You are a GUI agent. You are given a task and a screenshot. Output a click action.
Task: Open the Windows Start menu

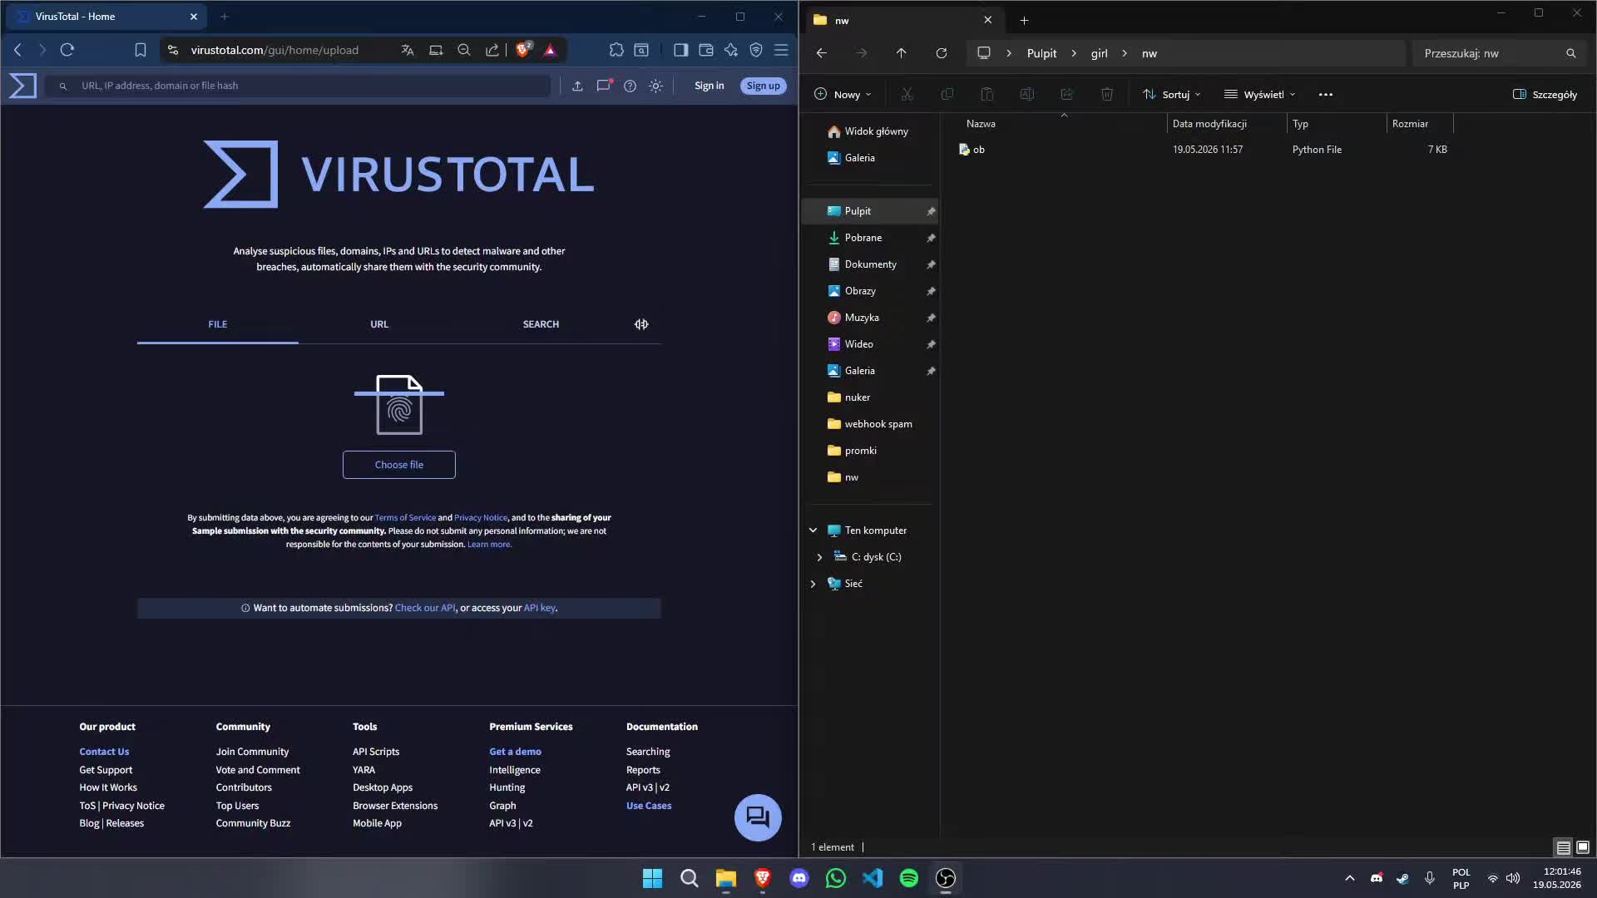pyautogui.click(x=653, y=878)
